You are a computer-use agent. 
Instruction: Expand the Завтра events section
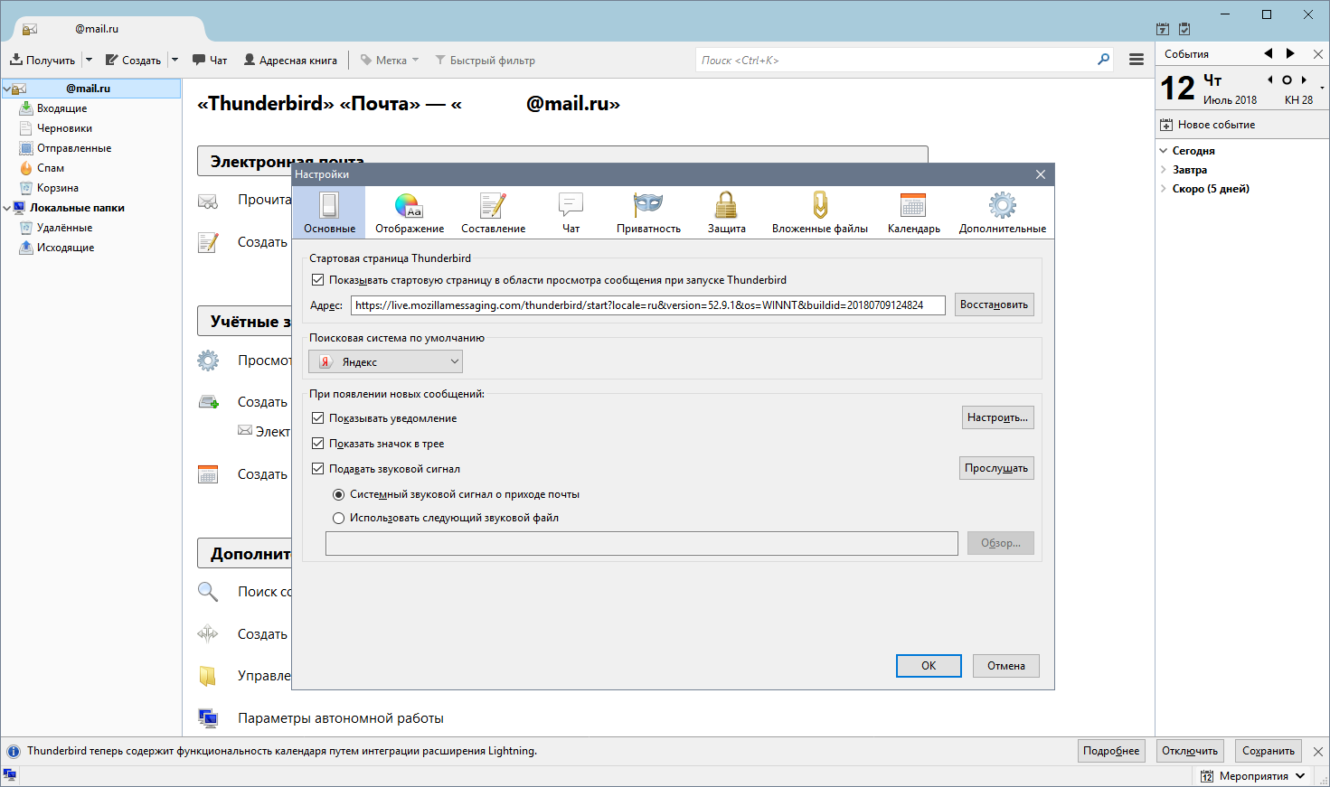click(1164, 170)
